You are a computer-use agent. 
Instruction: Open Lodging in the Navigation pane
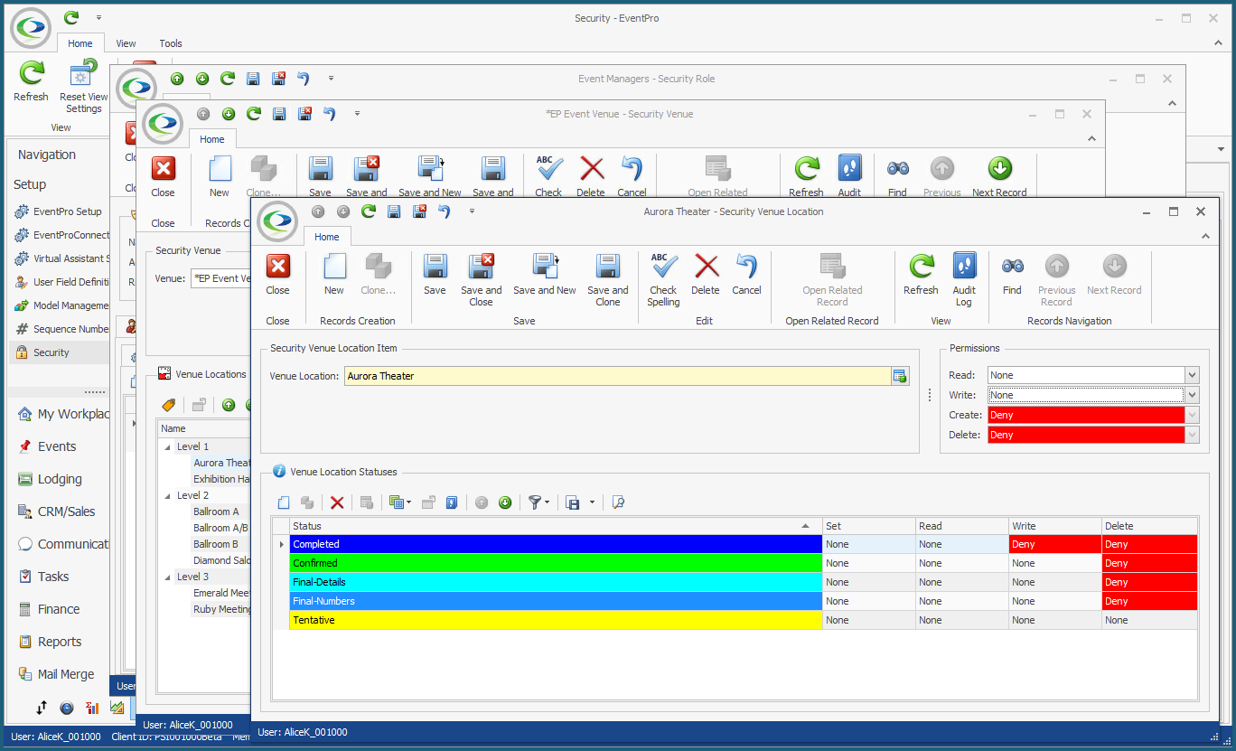(59, 479)
